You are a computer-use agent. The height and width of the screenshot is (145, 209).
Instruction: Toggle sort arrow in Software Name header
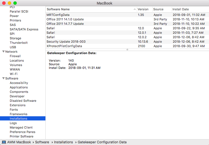pyautogui.click(x=135, y=9)
